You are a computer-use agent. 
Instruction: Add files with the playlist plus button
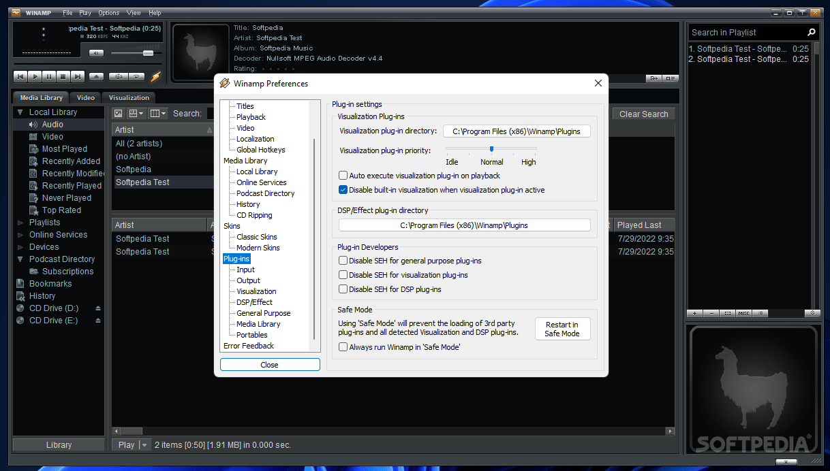coord(694,313)
